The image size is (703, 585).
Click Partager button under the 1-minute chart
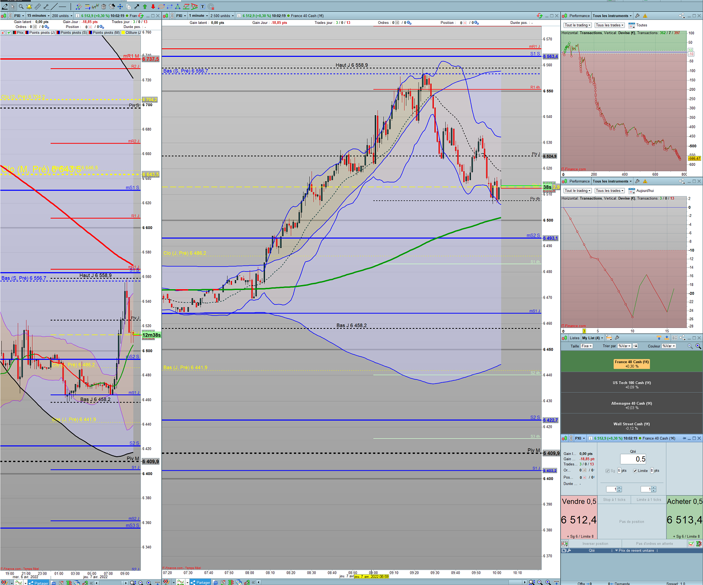point(200,582)
